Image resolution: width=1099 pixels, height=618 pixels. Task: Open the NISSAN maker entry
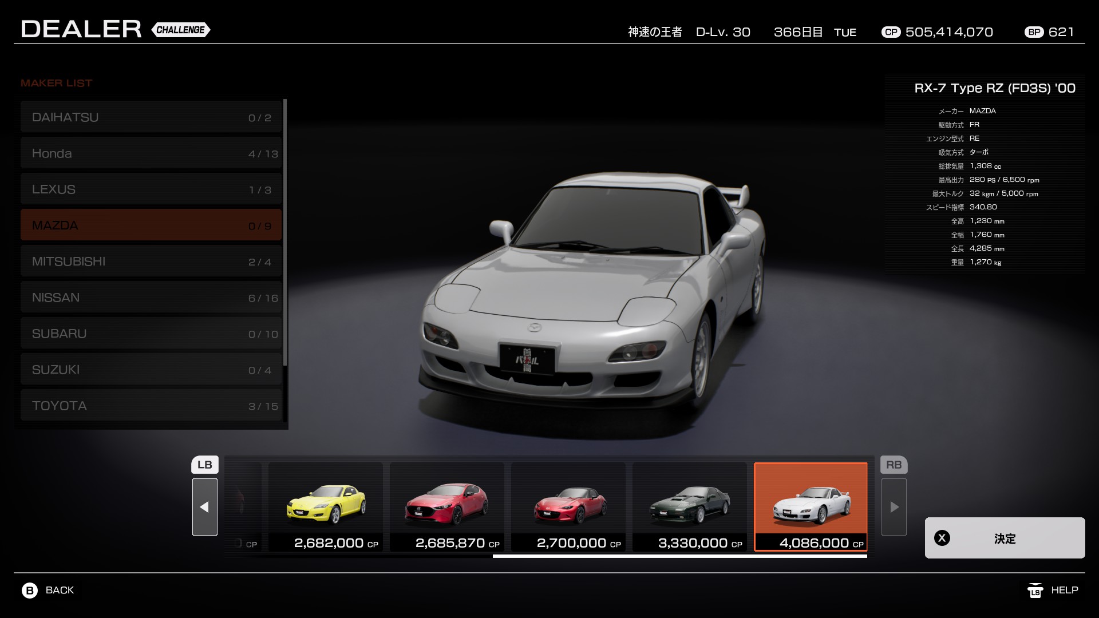click(151, 298)
